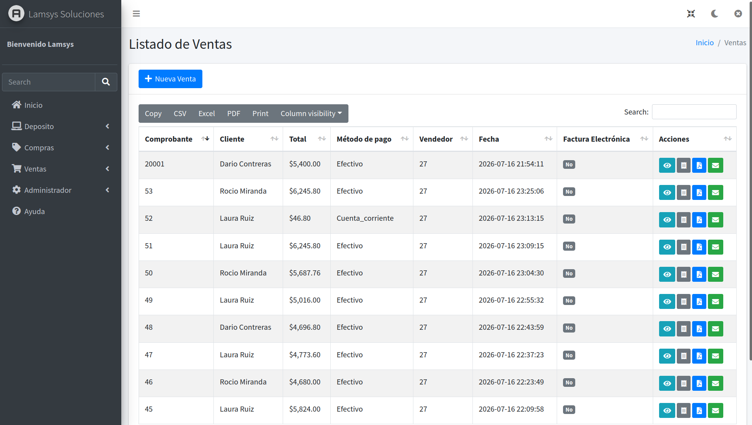The height and width of the screenshot is (425, 752).
Task: View sale 49 with eye icon
Action: (667, 301)
